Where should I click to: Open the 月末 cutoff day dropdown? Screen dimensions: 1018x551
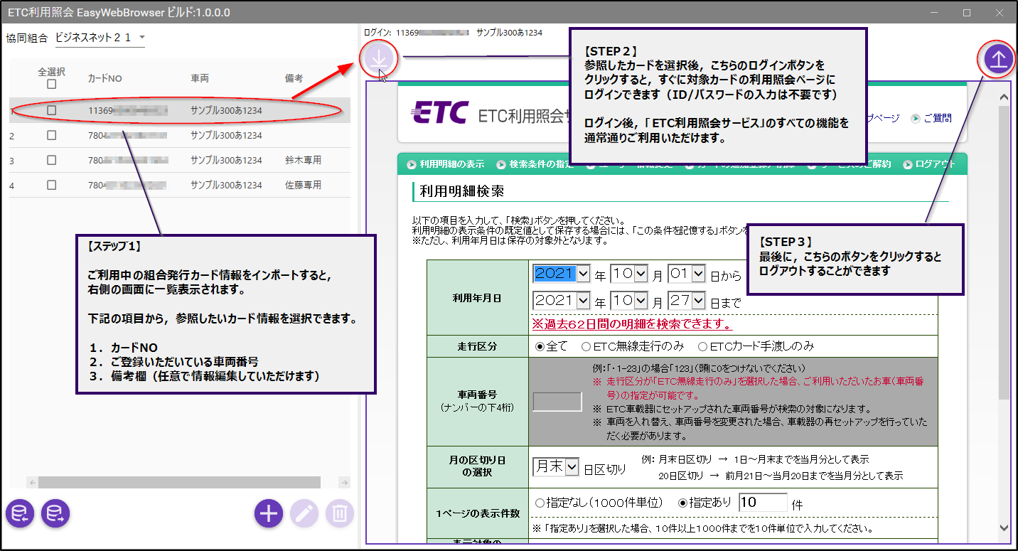tap(556, 466)
